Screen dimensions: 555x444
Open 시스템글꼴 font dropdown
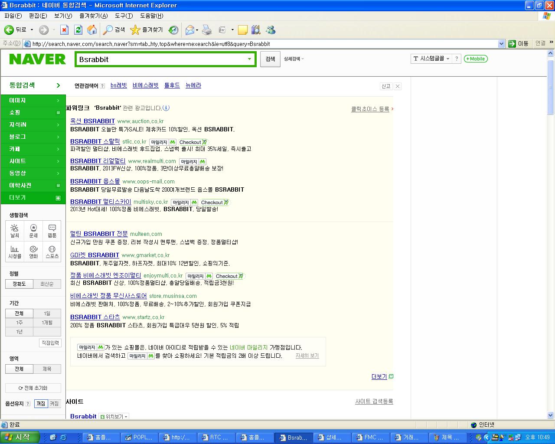coord(431,59)
